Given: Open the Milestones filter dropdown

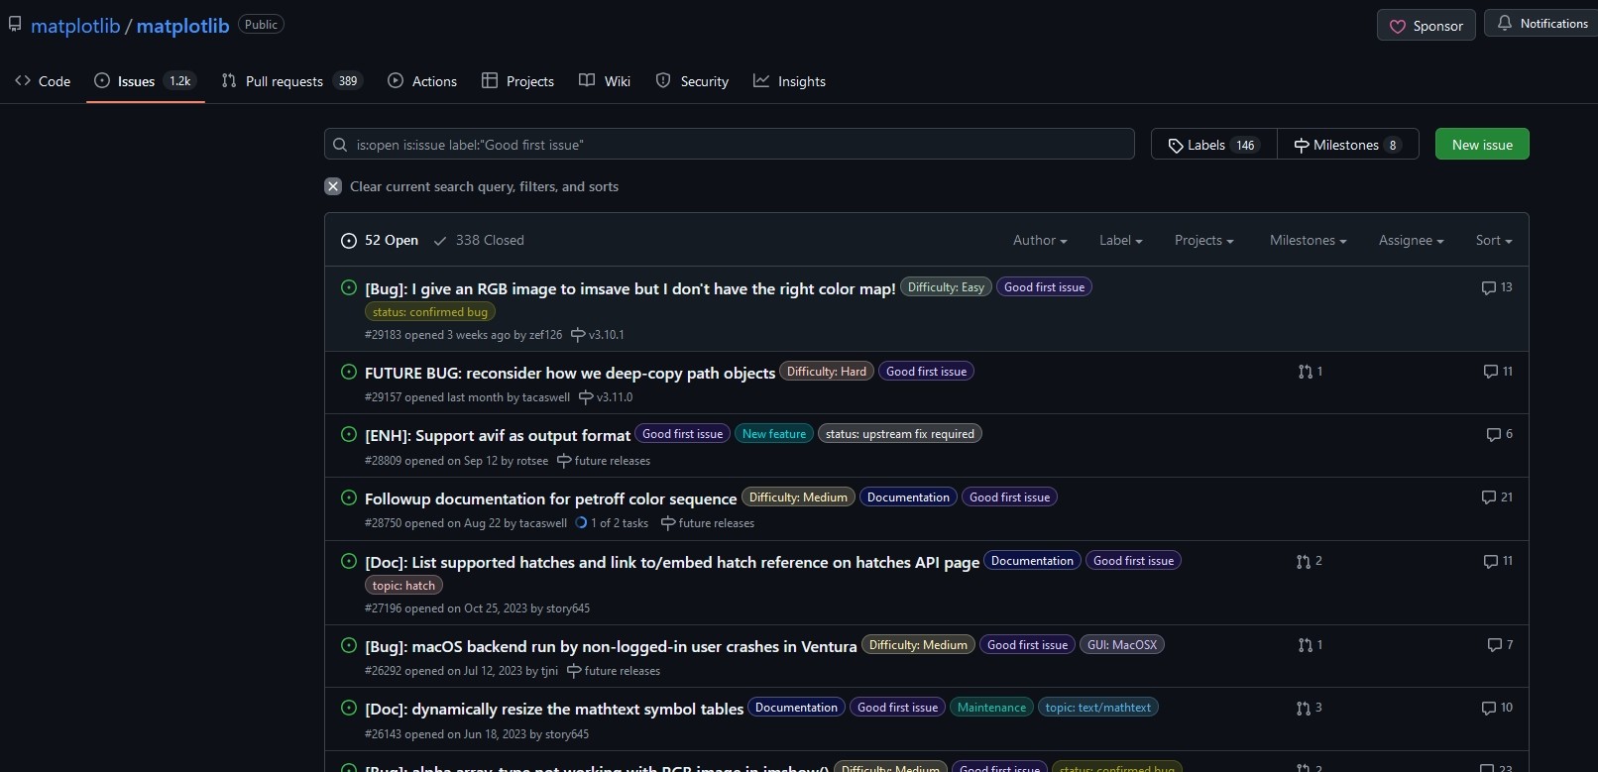Looking at the screenshot, I should [x=1309, y=240].
